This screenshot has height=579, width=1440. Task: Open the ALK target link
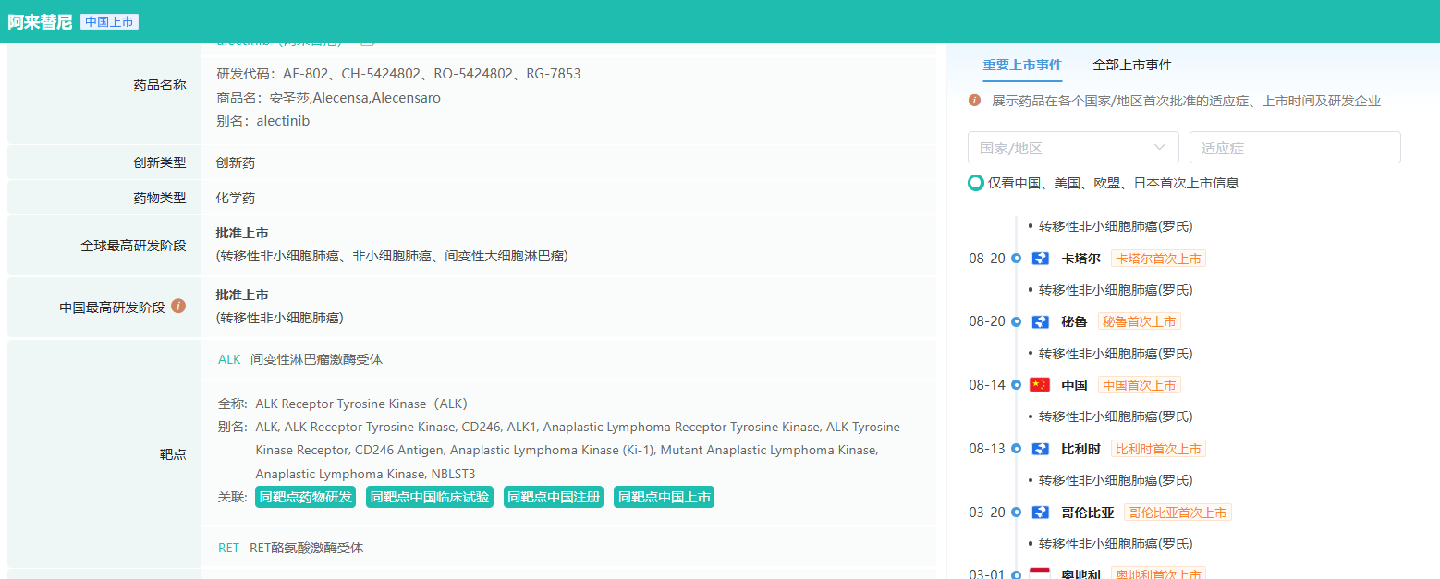click(x=229, y=359)
